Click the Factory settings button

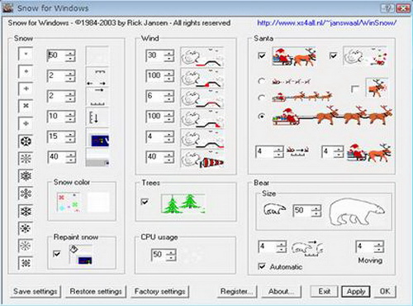[x=159, y=291]
